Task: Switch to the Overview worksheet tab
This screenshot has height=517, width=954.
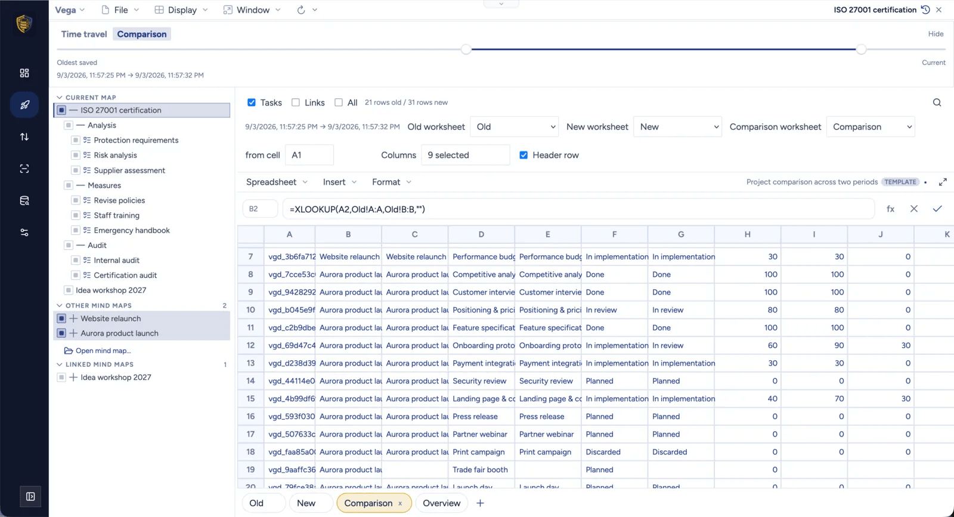Action: [441, 503]
